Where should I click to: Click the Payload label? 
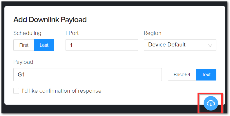23,62
